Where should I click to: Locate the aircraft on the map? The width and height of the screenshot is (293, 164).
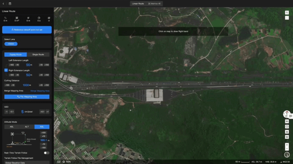[x=287, y=132]
